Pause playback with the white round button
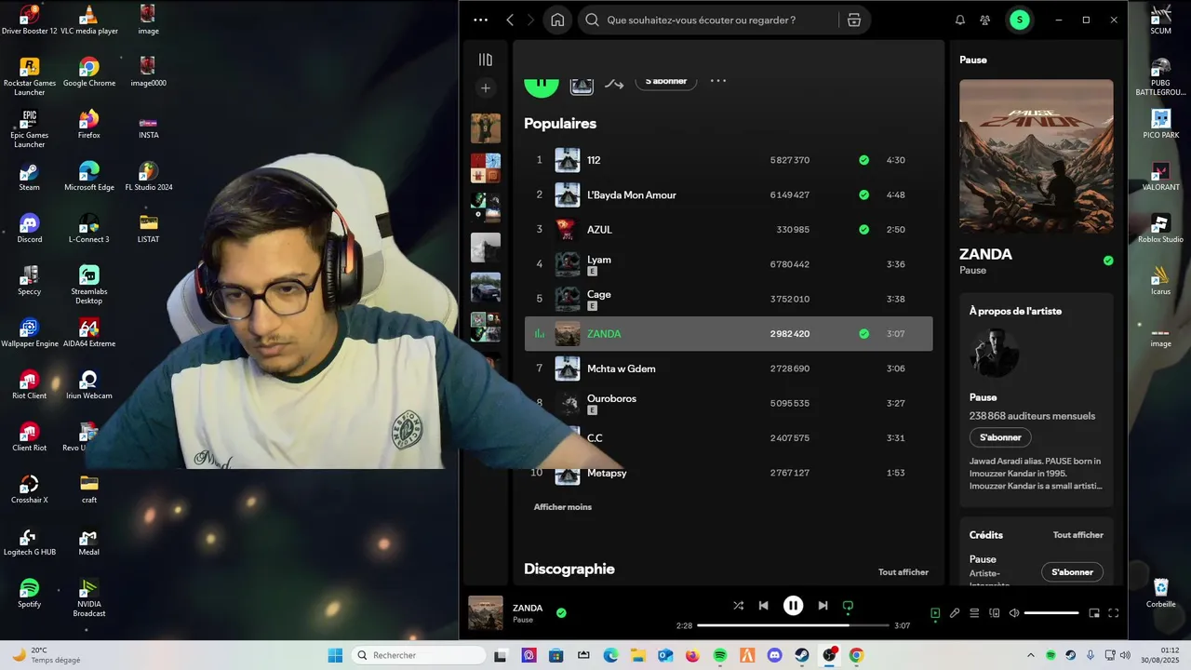The width and height of the screenshot is (1191, 670). click(793, 606)
